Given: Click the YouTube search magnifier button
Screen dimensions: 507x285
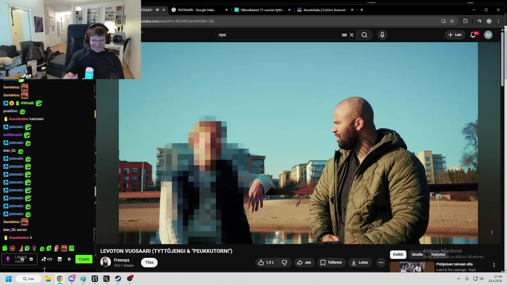Looking at the screenshot, I should pyautogui.click(x=364, y=35).
